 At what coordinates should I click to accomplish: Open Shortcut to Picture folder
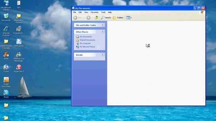(19, 18)
